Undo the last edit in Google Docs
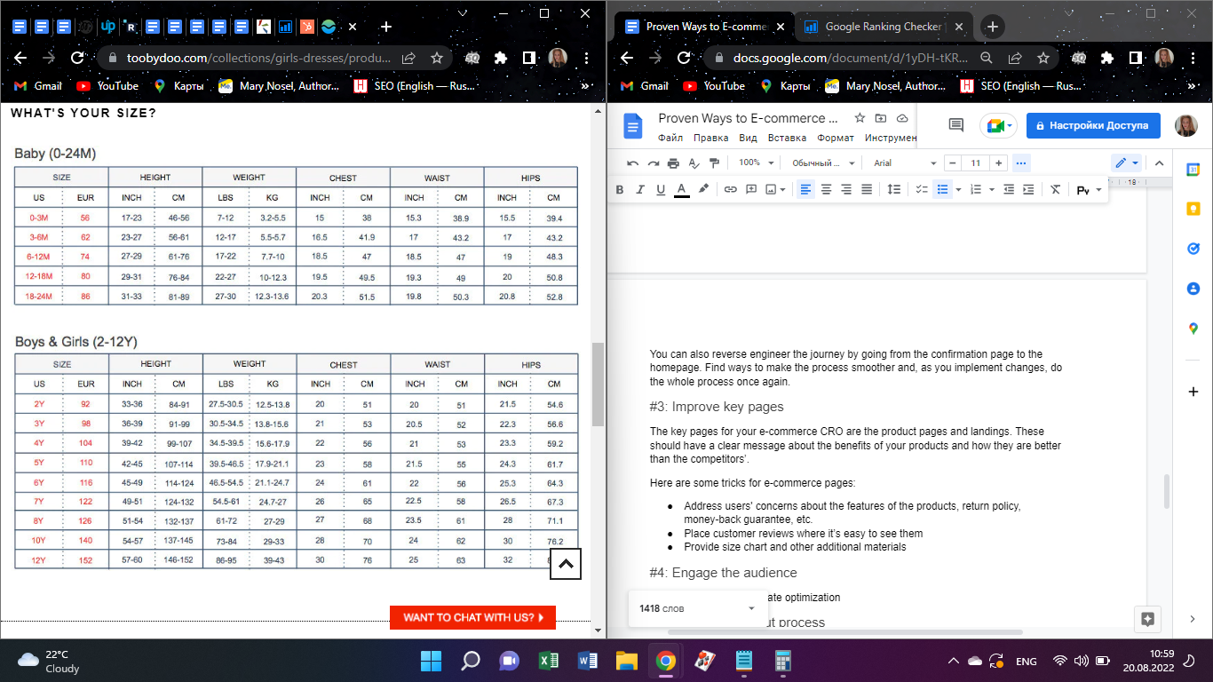Image resolution: width=1213 pixels, height=682 pixels. (x=632, y=163)
